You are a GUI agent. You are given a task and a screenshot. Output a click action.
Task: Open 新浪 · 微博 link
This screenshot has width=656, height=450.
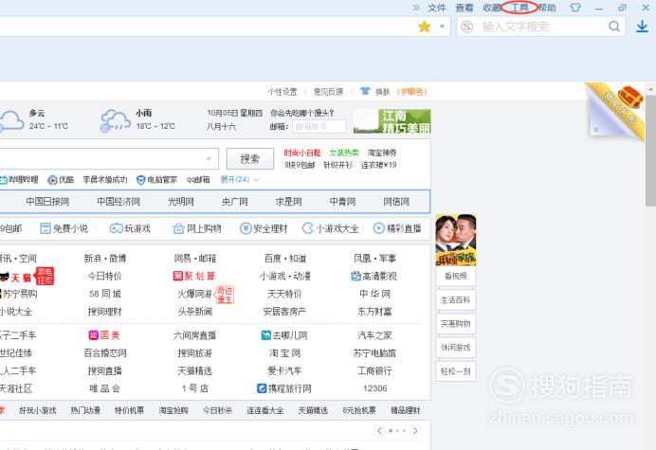pos(105,259)
